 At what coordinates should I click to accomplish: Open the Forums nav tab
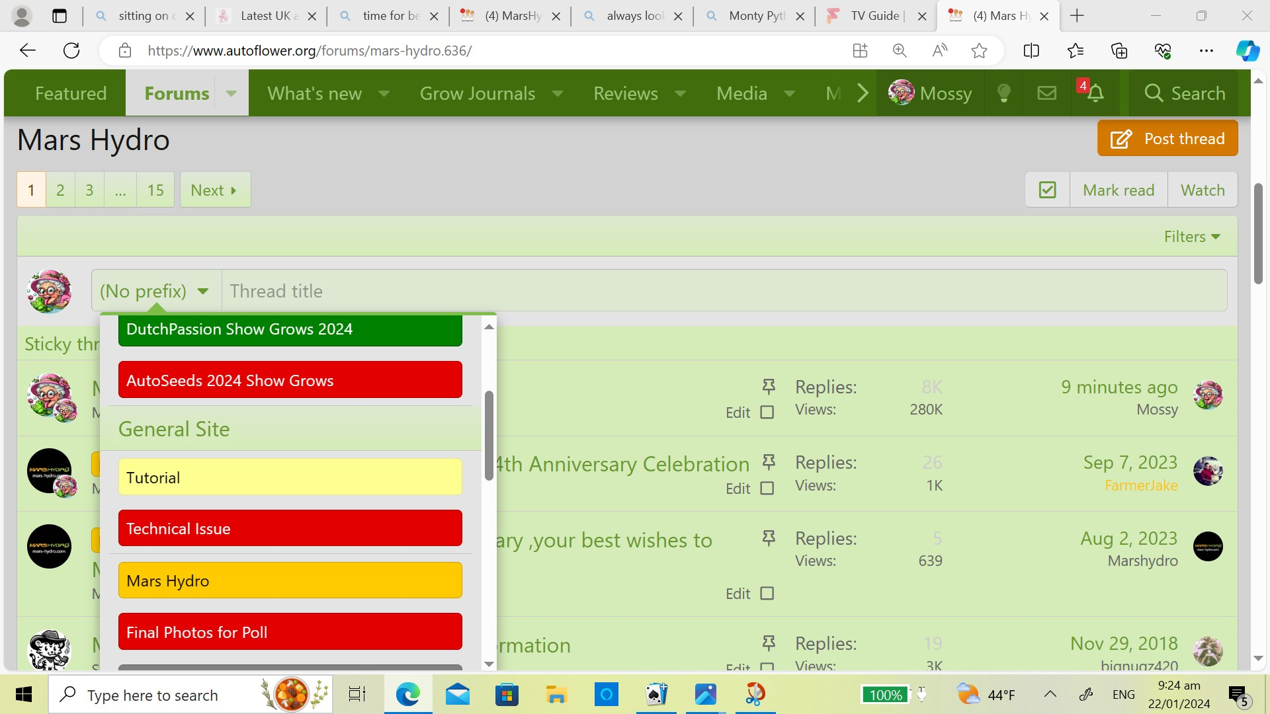click(177, 93)
